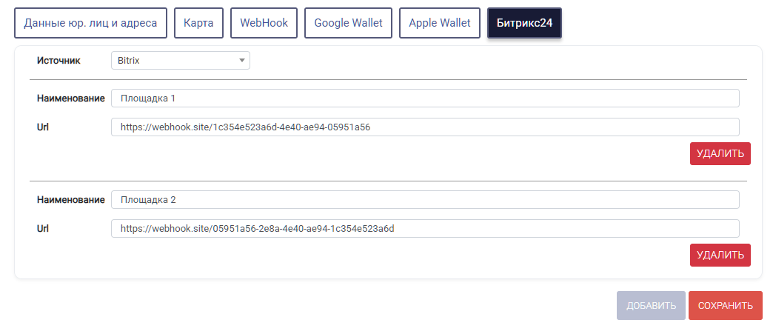
Task: Select the Битрикс24 tab
Action: point(524,23)
